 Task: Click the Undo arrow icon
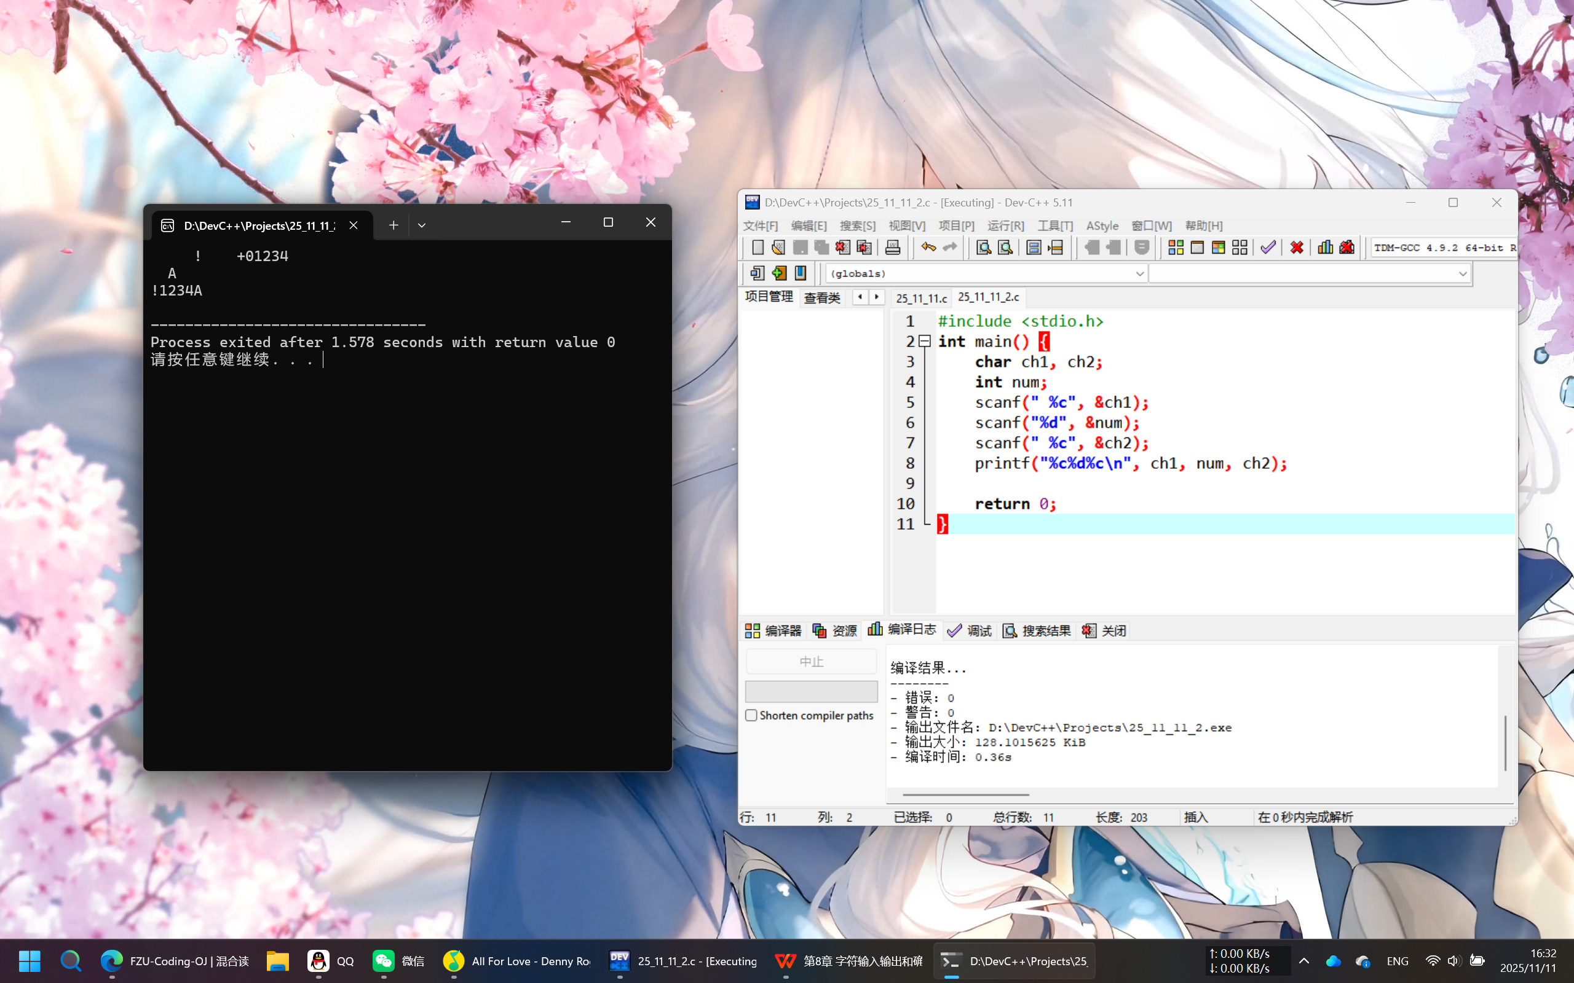[928, 247]
